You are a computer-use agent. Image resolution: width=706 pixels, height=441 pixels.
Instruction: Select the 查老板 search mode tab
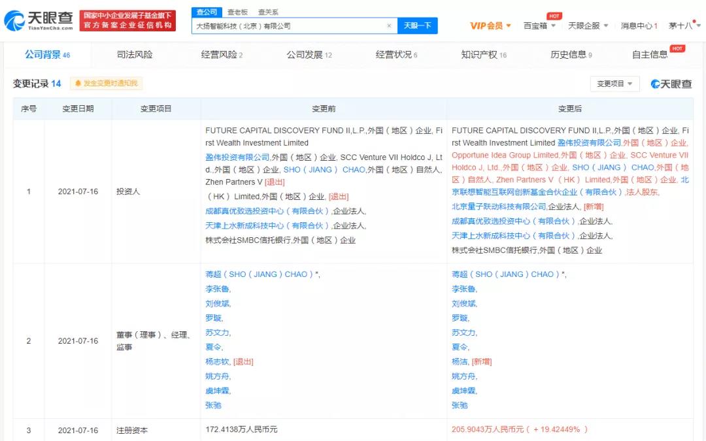pos(237,12)
